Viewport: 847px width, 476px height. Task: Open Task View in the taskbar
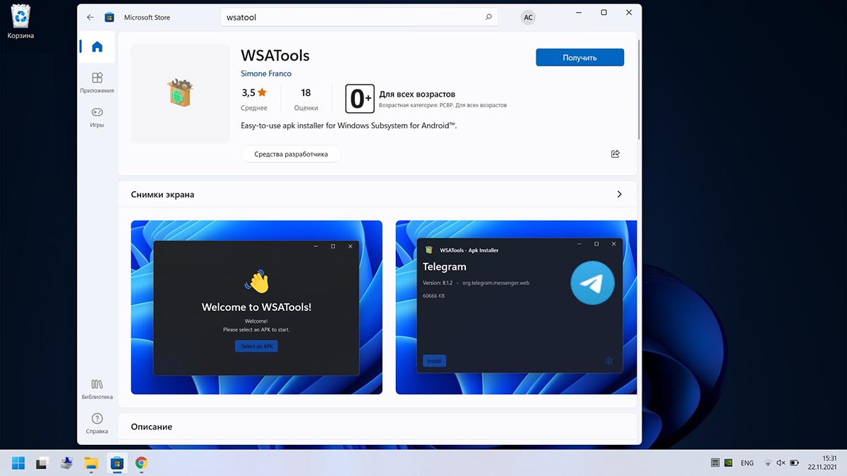pos(42,463)
